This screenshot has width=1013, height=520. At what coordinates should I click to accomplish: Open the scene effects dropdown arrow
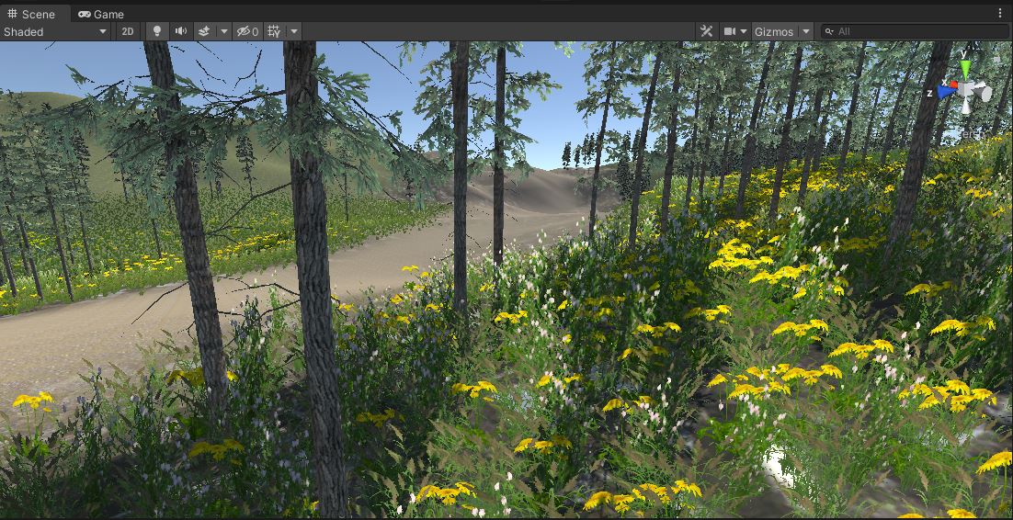[x=224, y=31]
